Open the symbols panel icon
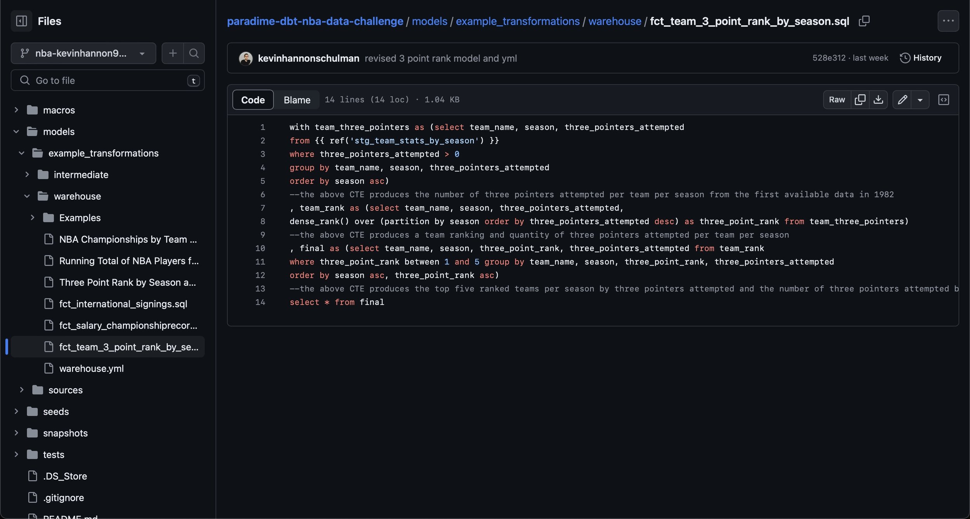 tap(943, 100)
